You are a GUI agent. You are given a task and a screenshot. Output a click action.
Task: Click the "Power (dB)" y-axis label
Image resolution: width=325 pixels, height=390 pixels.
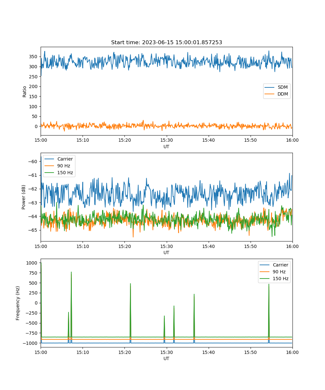coord(24,197)
